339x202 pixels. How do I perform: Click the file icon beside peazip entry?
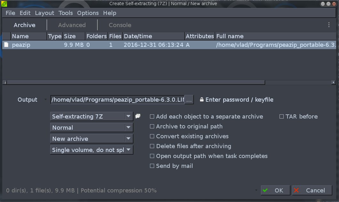pyautogui.click(x=6, y=45)
